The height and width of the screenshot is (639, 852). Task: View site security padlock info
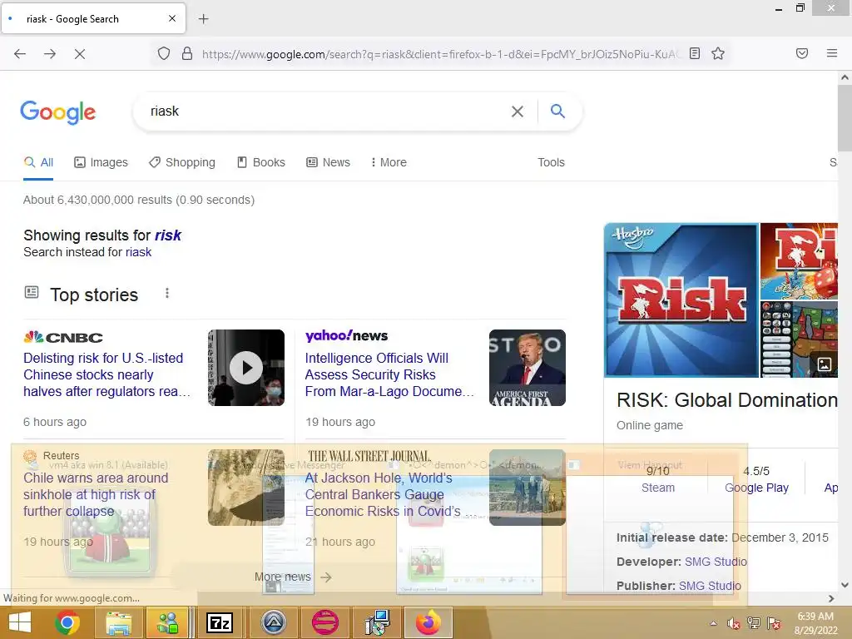[x=187, y=53]
